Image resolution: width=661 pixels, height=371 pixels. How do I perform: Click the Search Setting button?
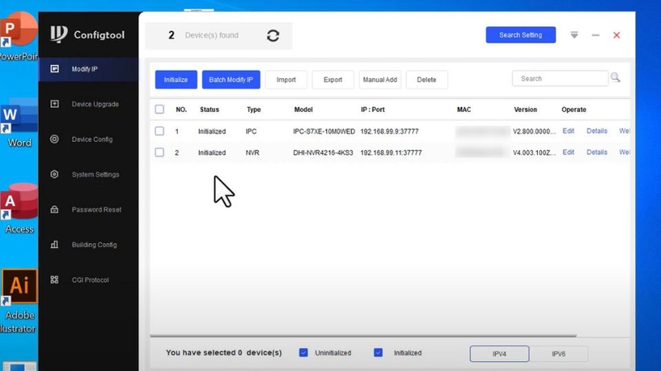(x=521, y=35)
